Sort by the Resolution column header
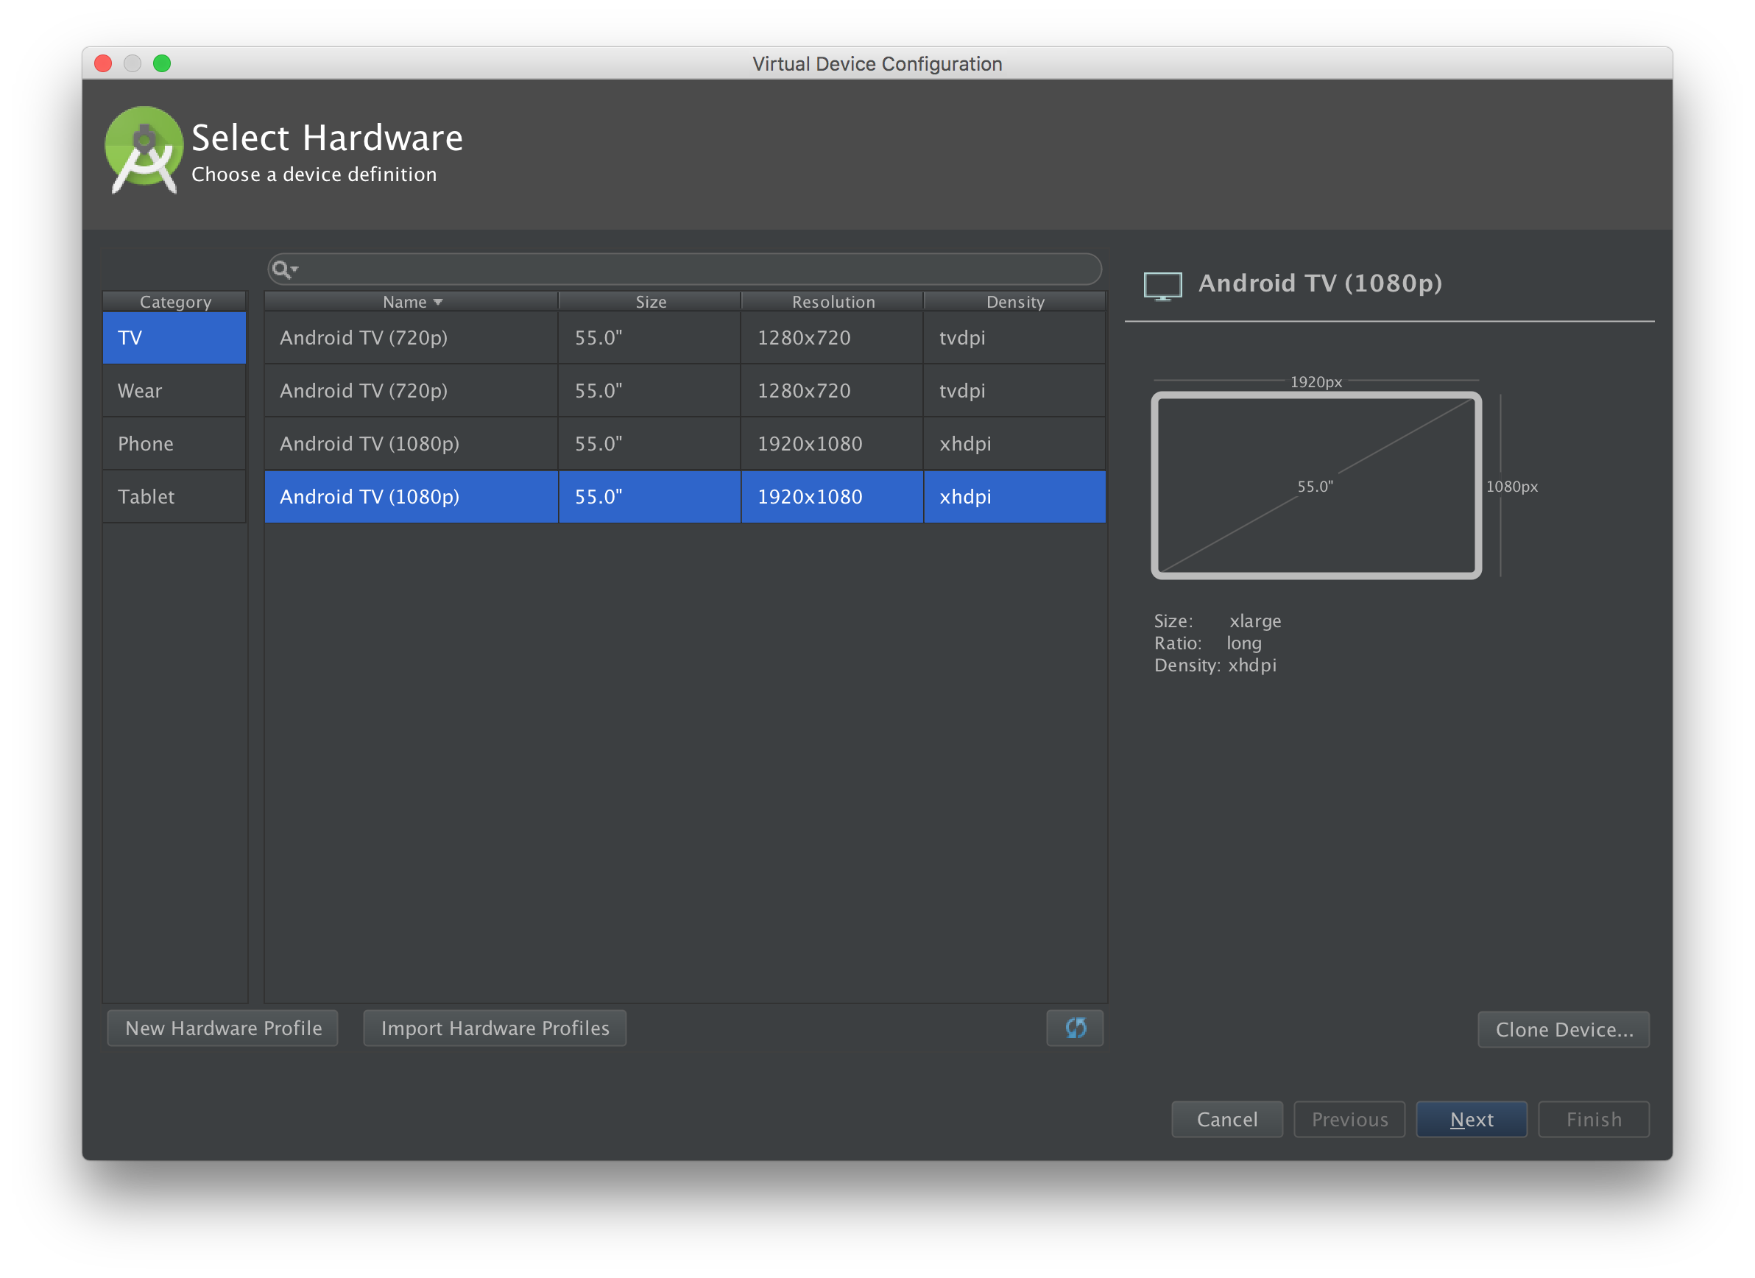Screen dimensions: 1755x1278 click(x=833, y=302)
